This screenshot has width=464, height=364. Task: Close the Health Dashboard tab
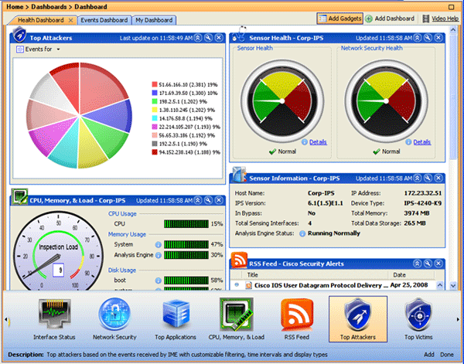click(70, 20)
